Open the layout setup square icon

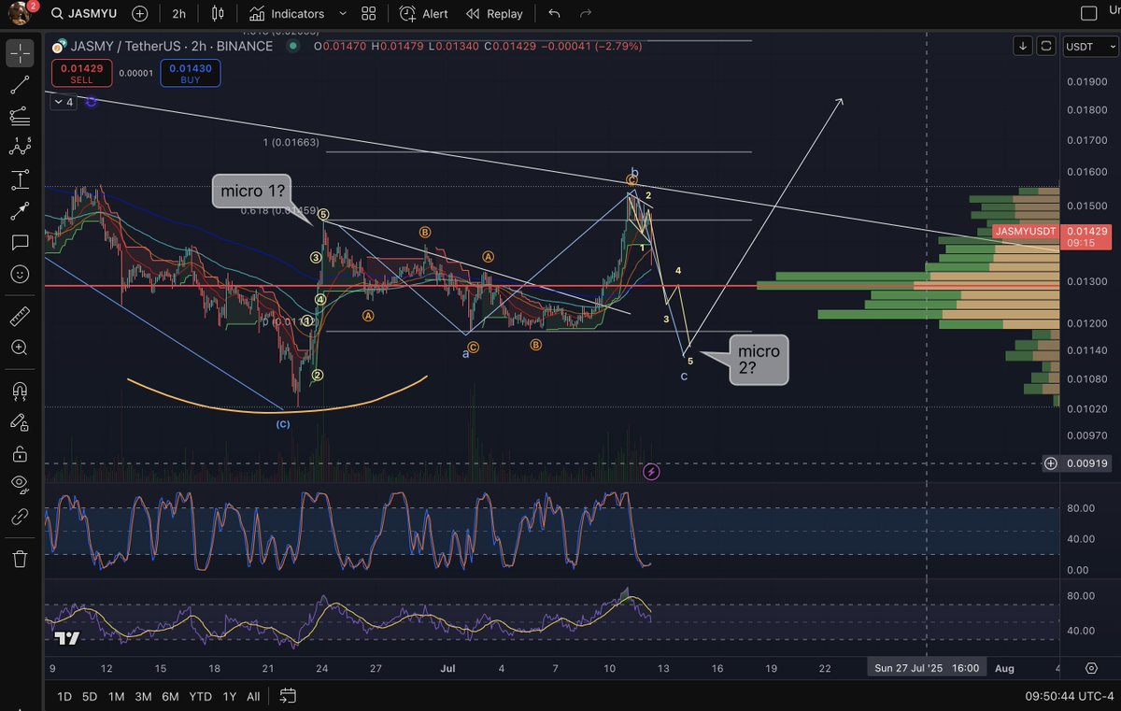coord(1086,14)
